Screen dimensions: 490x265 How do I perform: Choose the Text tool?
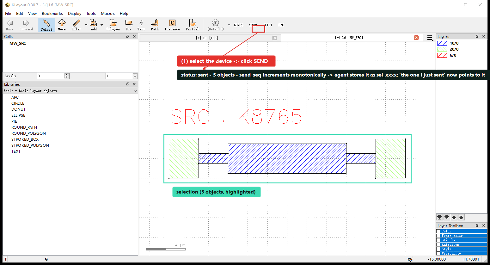tap(141, 25)
